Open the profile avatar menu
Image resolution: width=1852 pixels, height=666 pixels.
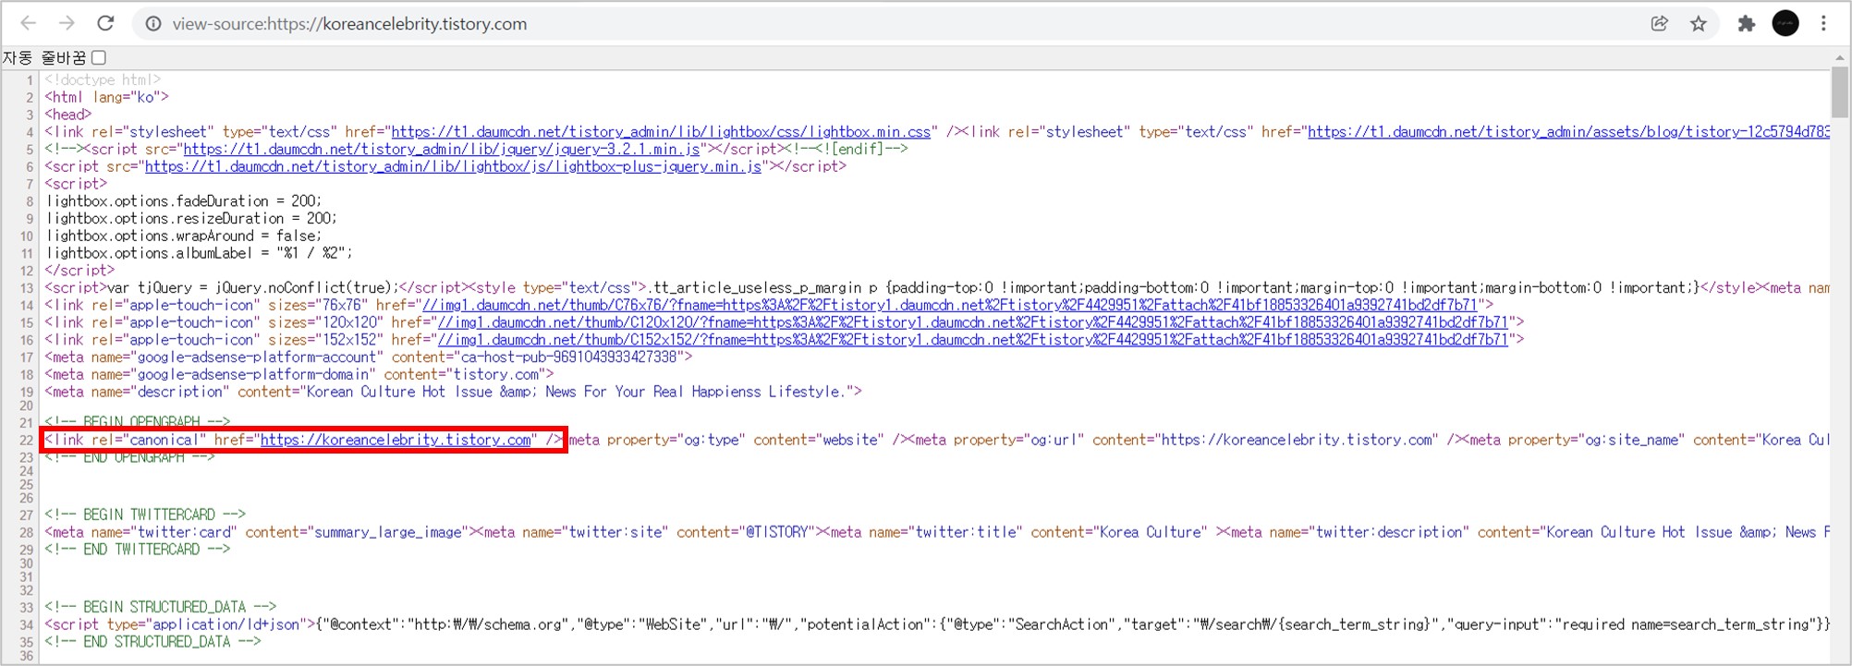(1785, 23)
